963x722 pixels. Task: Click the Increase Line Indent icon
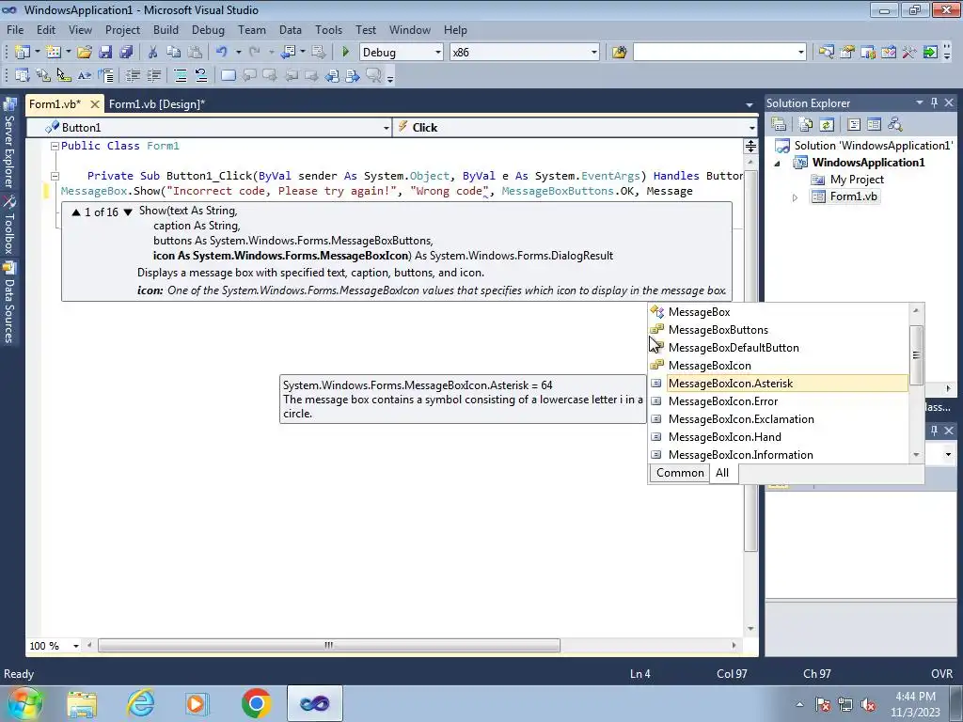coord(153,75)
